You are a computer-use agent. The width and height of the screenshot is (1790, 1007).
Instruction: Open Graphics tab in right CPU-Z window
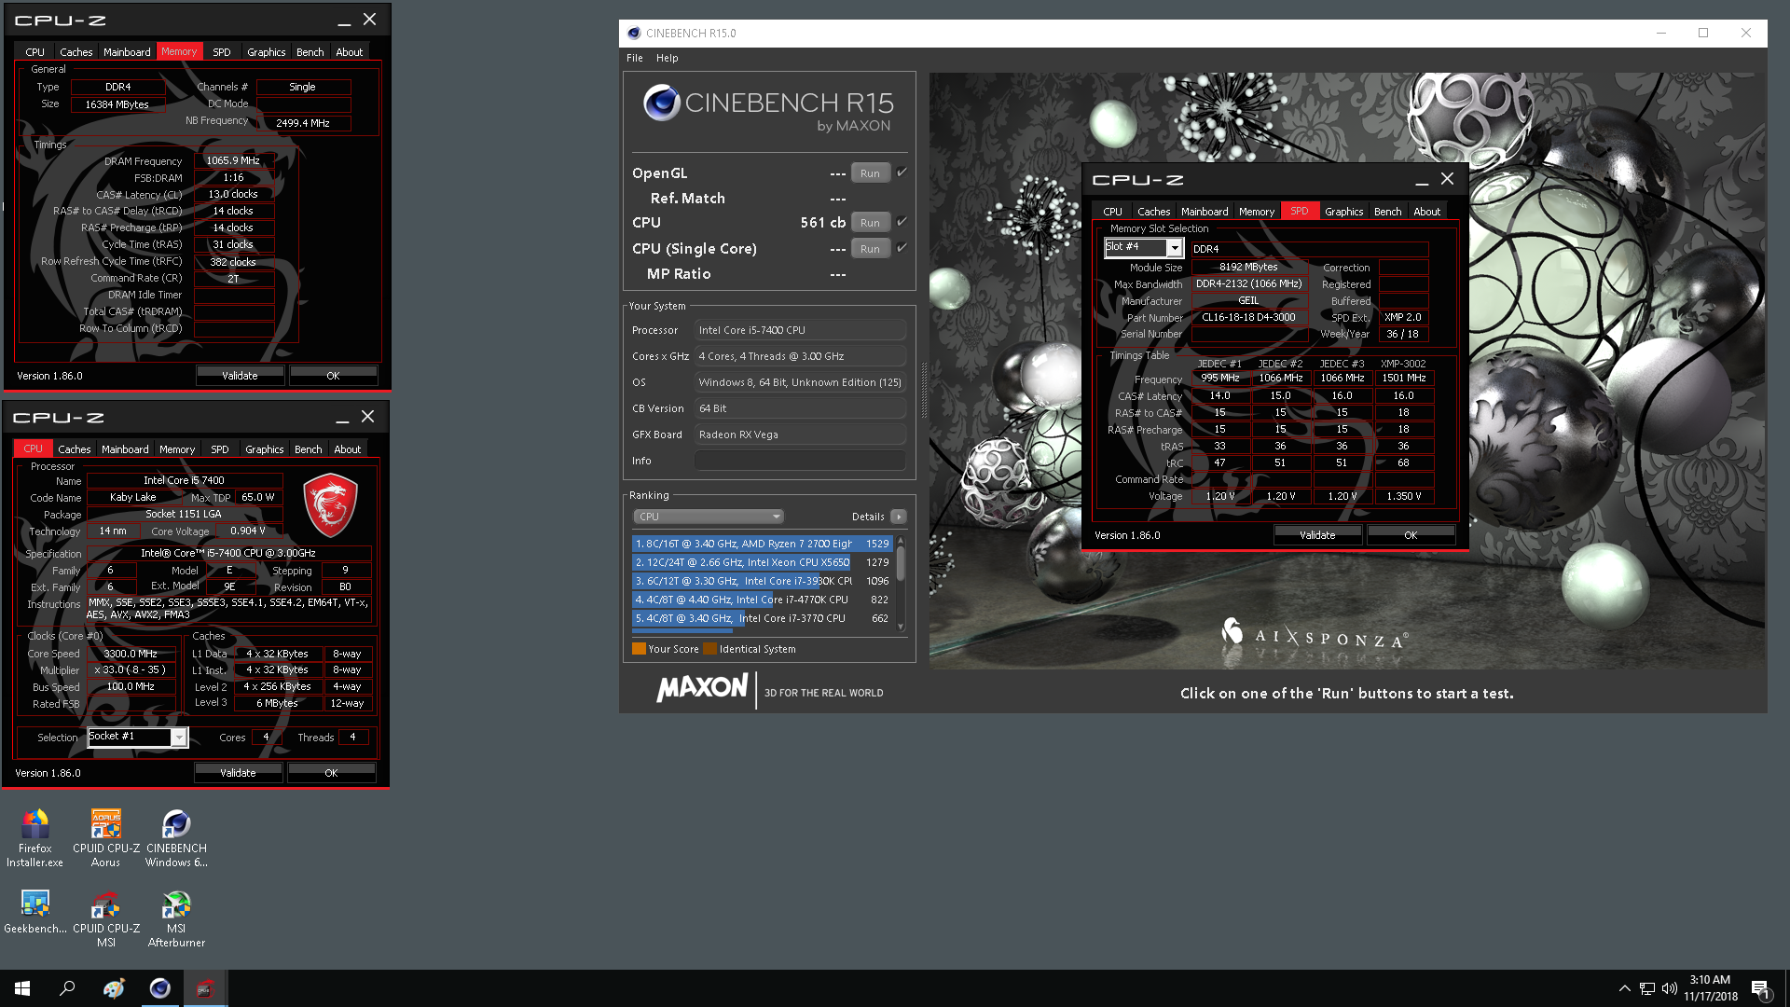coord(1344,212)
